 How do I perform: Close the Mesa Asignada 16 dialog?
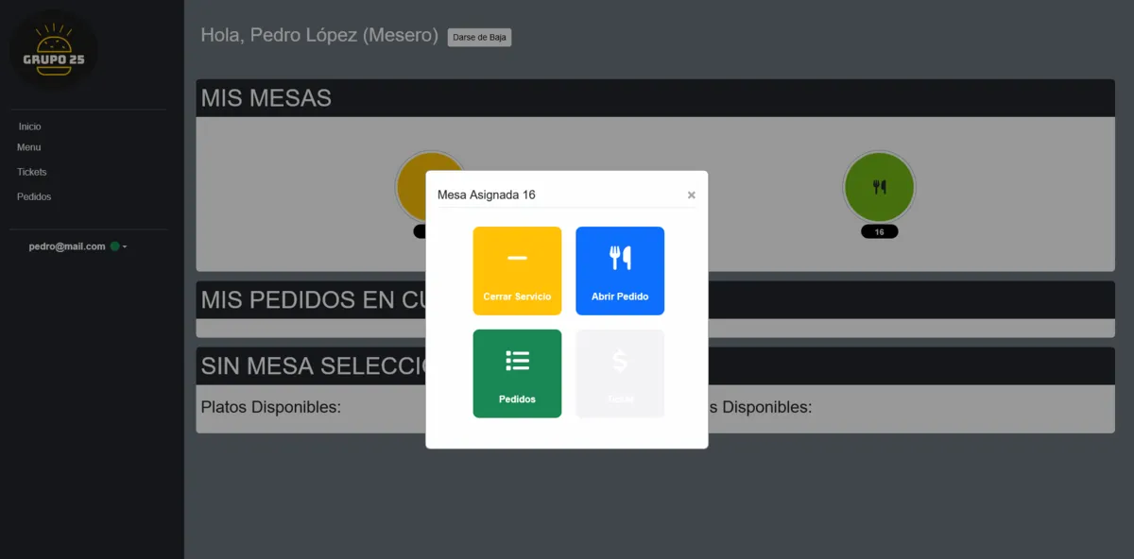point(691,195)
